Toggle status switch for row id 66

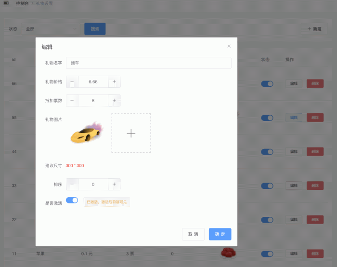coord(267,84)
